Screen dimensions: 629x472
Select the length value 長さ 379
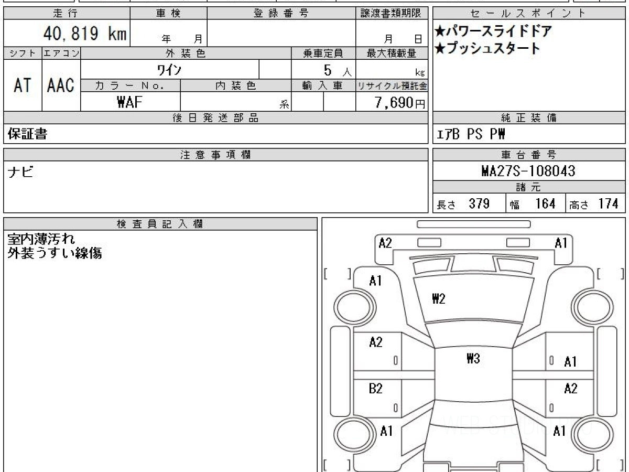pos(463,204)
